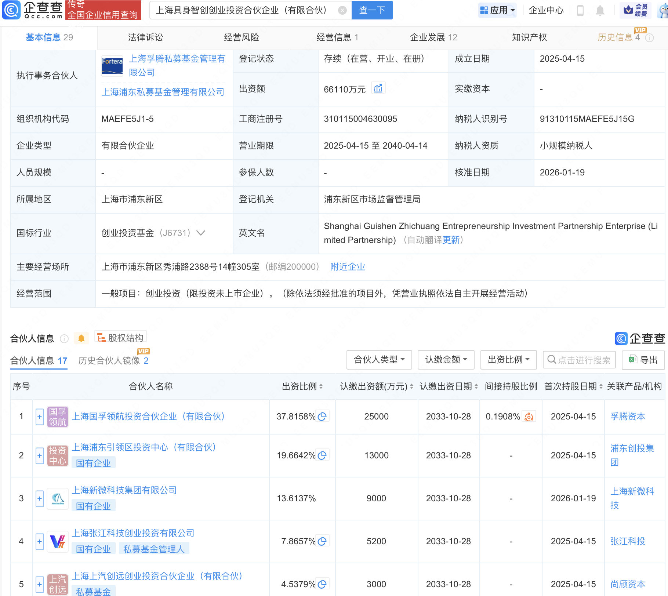The width and height of the screenshot is (668, 596).
Task: Open the notification bell in header
Action: click(x=600, y=10)
